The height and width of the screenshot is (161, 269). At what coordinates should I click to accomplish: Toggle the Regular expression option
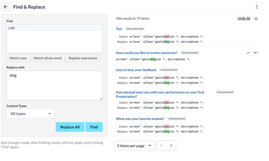click(x=83, y=58)
